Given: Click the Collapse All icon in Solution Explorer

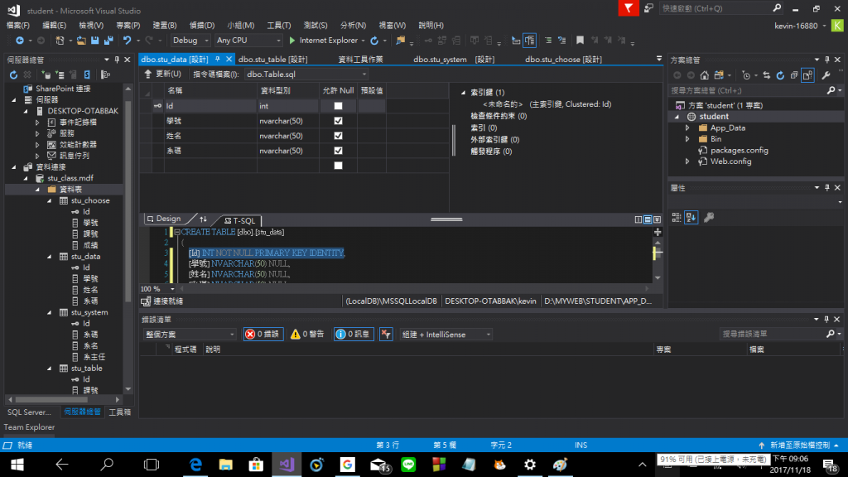Looking at the screenshot, I should (794, 75).
